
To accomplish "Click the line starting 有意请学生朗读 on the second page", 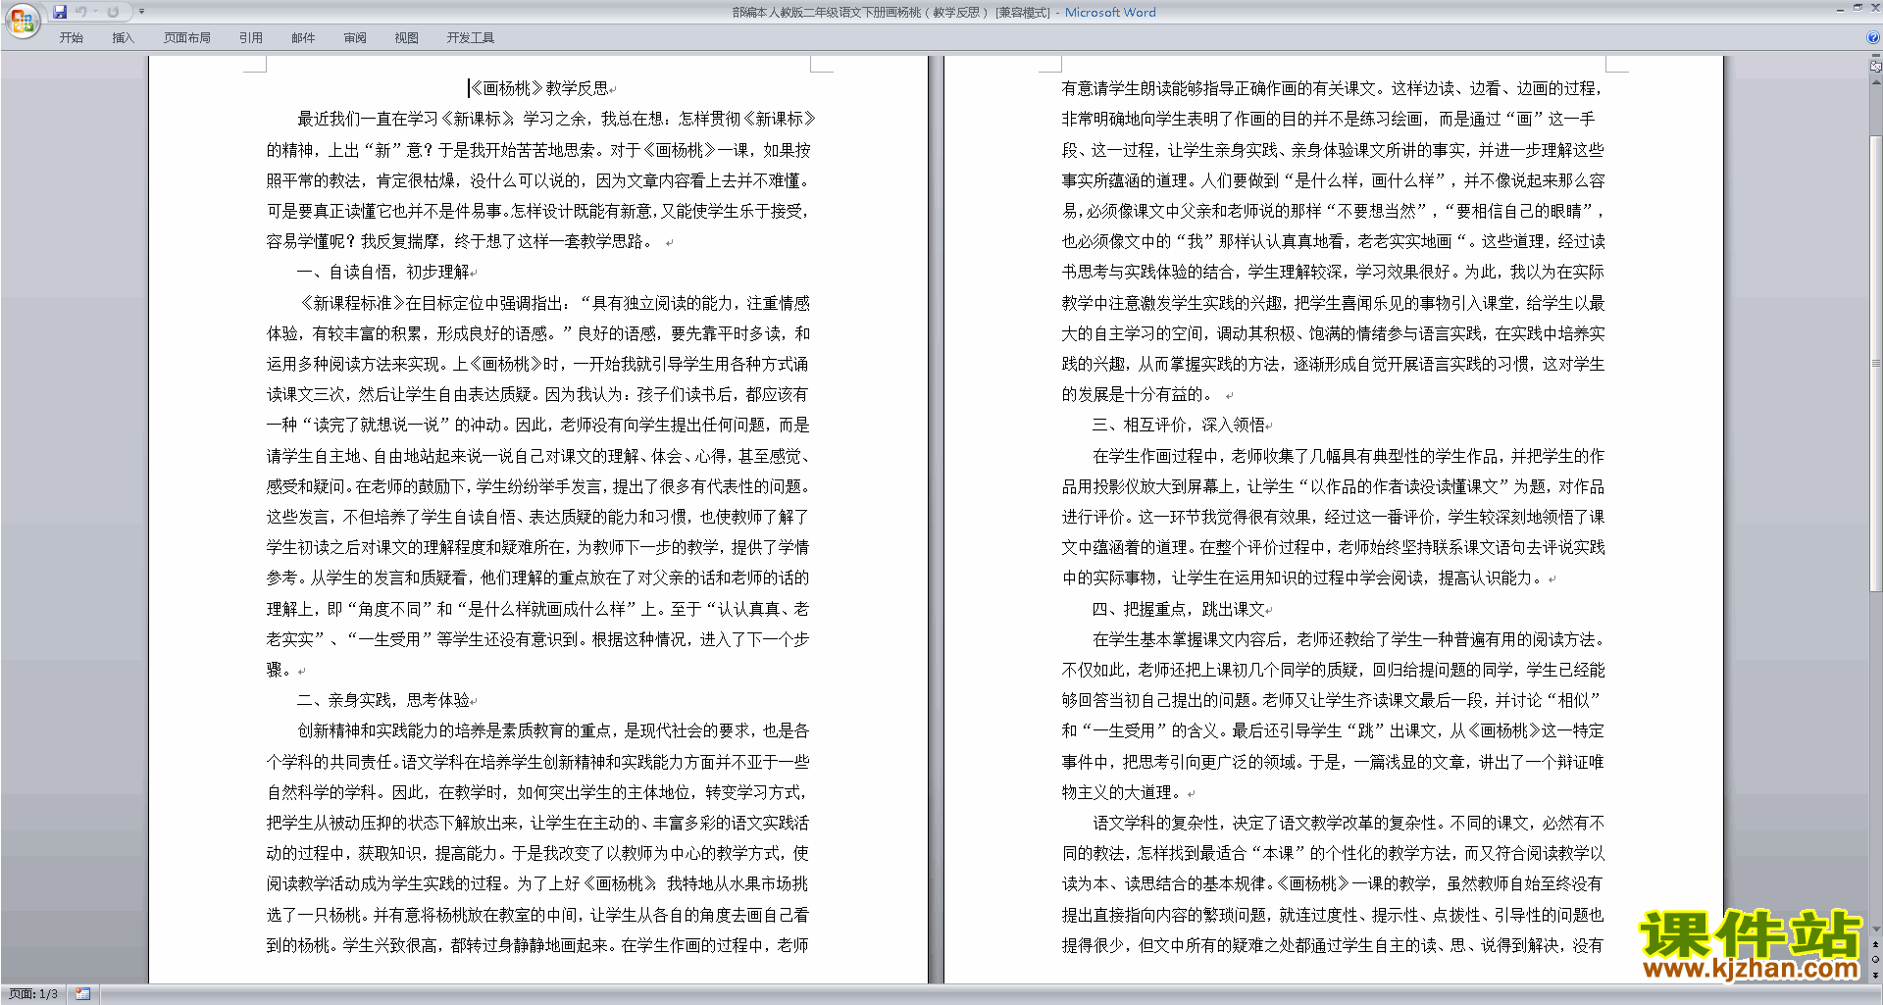I will click(1333, 88).
